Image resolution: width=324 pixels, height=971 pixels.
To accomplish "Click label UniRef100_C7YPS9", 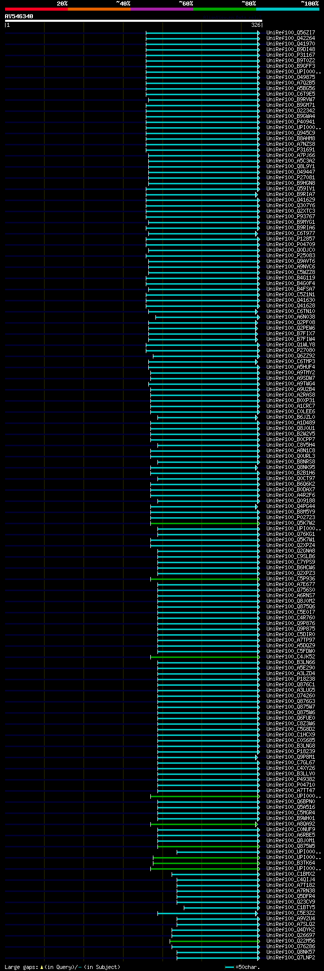I will coord(291,562).
